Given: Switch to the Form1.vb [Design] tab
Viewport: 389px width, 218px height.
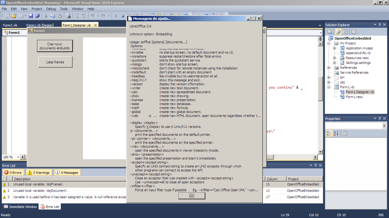Looking at the screenshot, I should click(40, 25).
